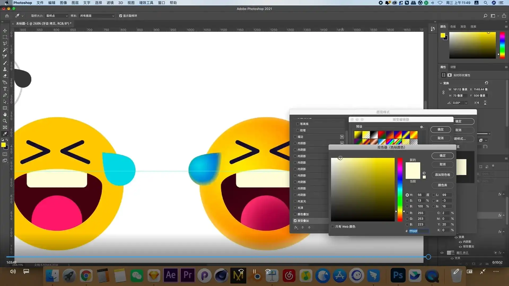Select the Move tool
The image size is (509, 286).
[5, 31]
